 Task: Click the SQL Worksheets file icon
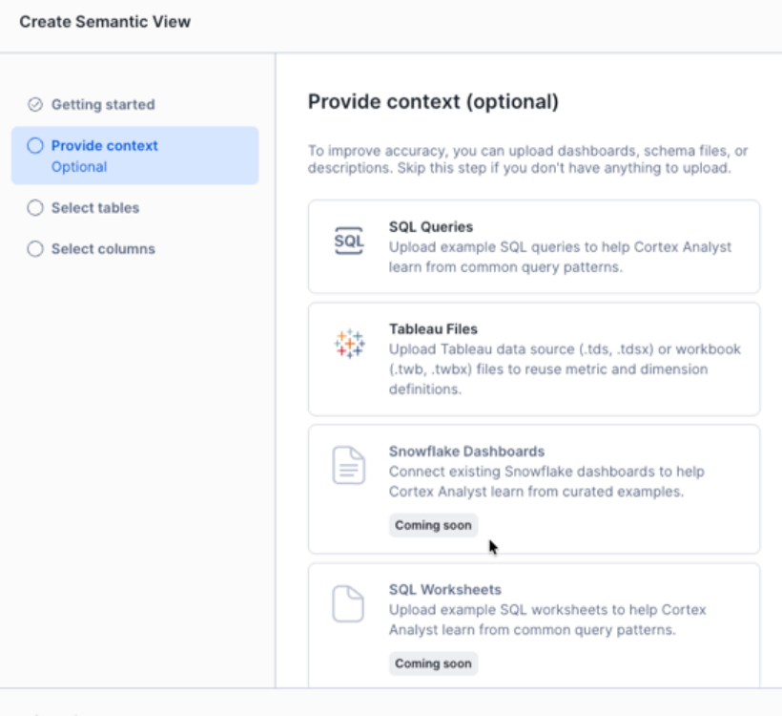click(x=349, y=604)
